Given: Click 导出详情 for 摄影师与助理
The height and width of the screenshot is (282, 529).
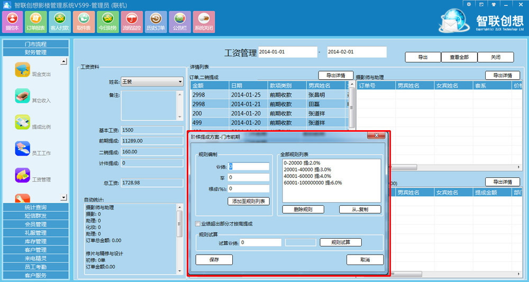Looking at the screenshot, I should 503,75.
